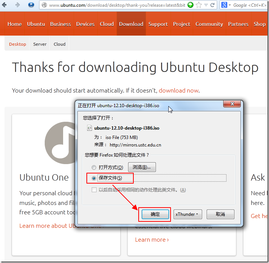The height and width of the screenshot is (263, 269).
Task: Open the Shop menu item
Action: 260,24
